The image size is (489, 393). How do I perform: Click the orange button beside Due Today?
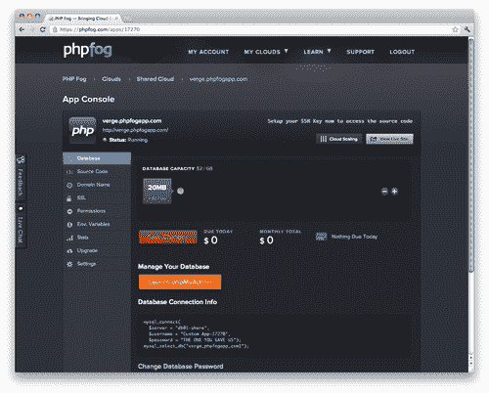coord(168,237)
